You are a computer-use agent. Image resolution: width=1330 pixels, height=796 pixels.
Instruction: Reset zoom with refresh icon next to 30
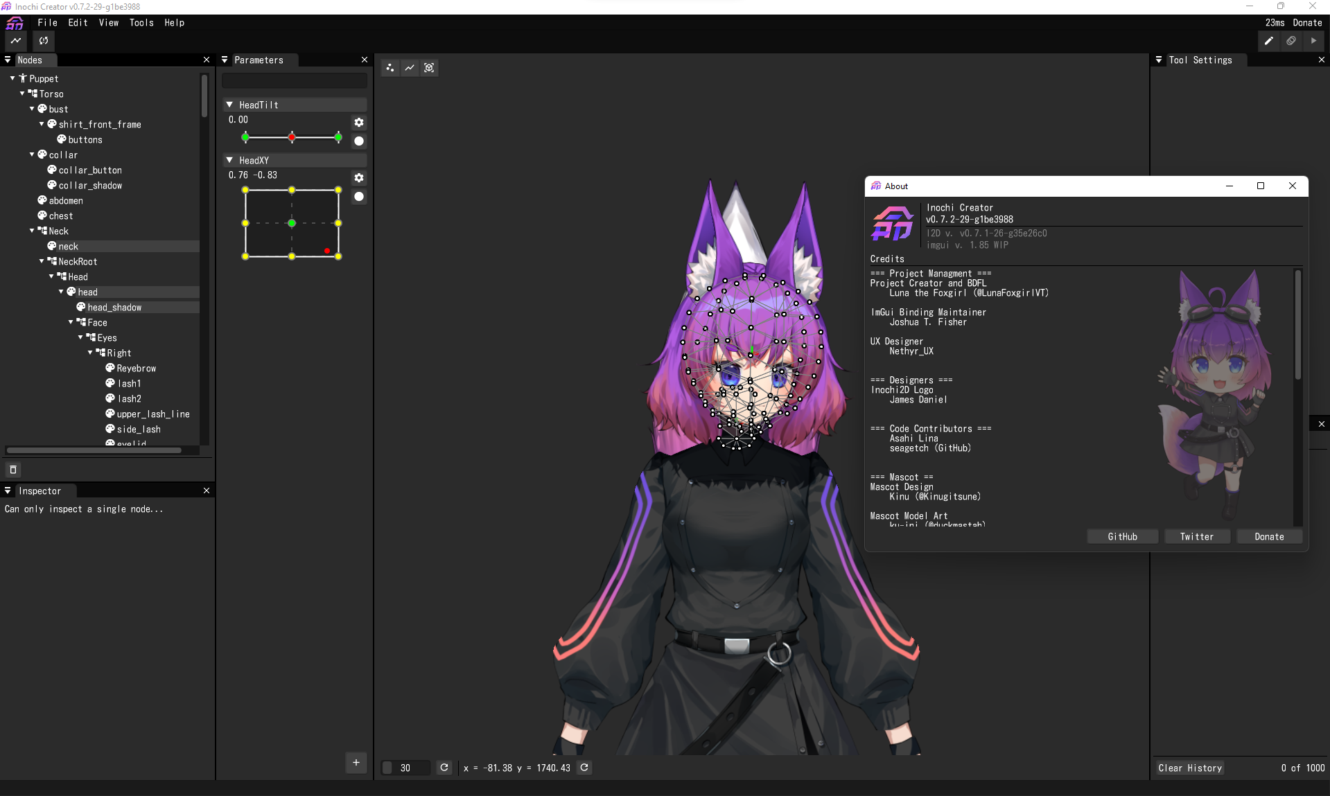444,768
